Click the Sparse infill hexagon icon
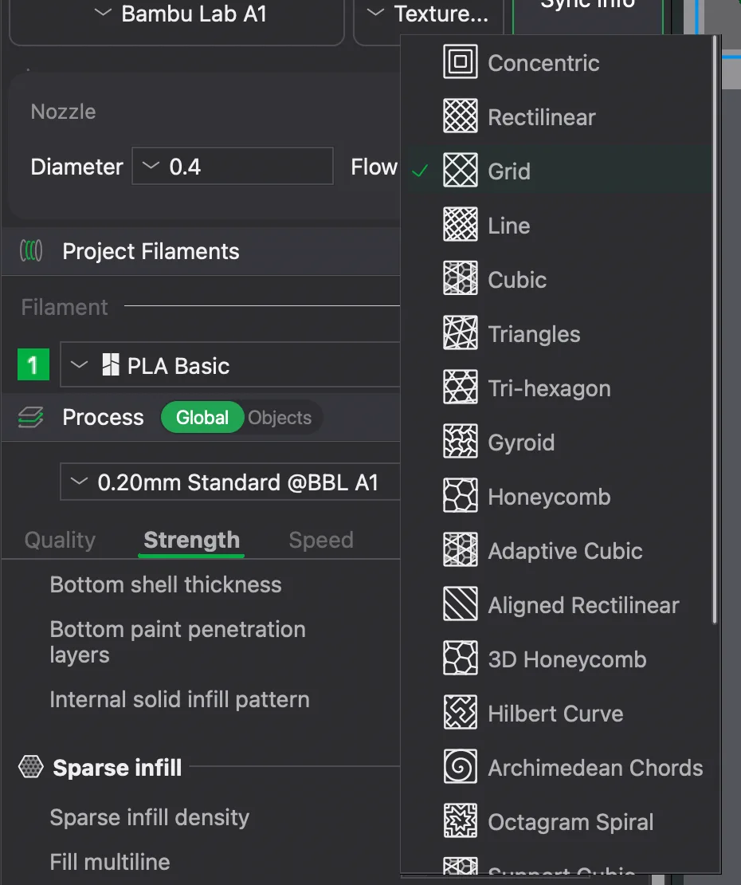Screen dimensions: 741x885 [x=31, y=767]
